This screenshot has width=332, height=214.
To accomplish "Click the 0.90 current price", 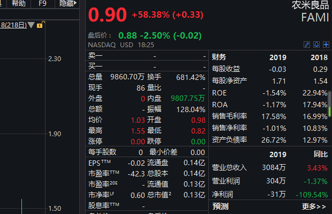I will [107, 14].
